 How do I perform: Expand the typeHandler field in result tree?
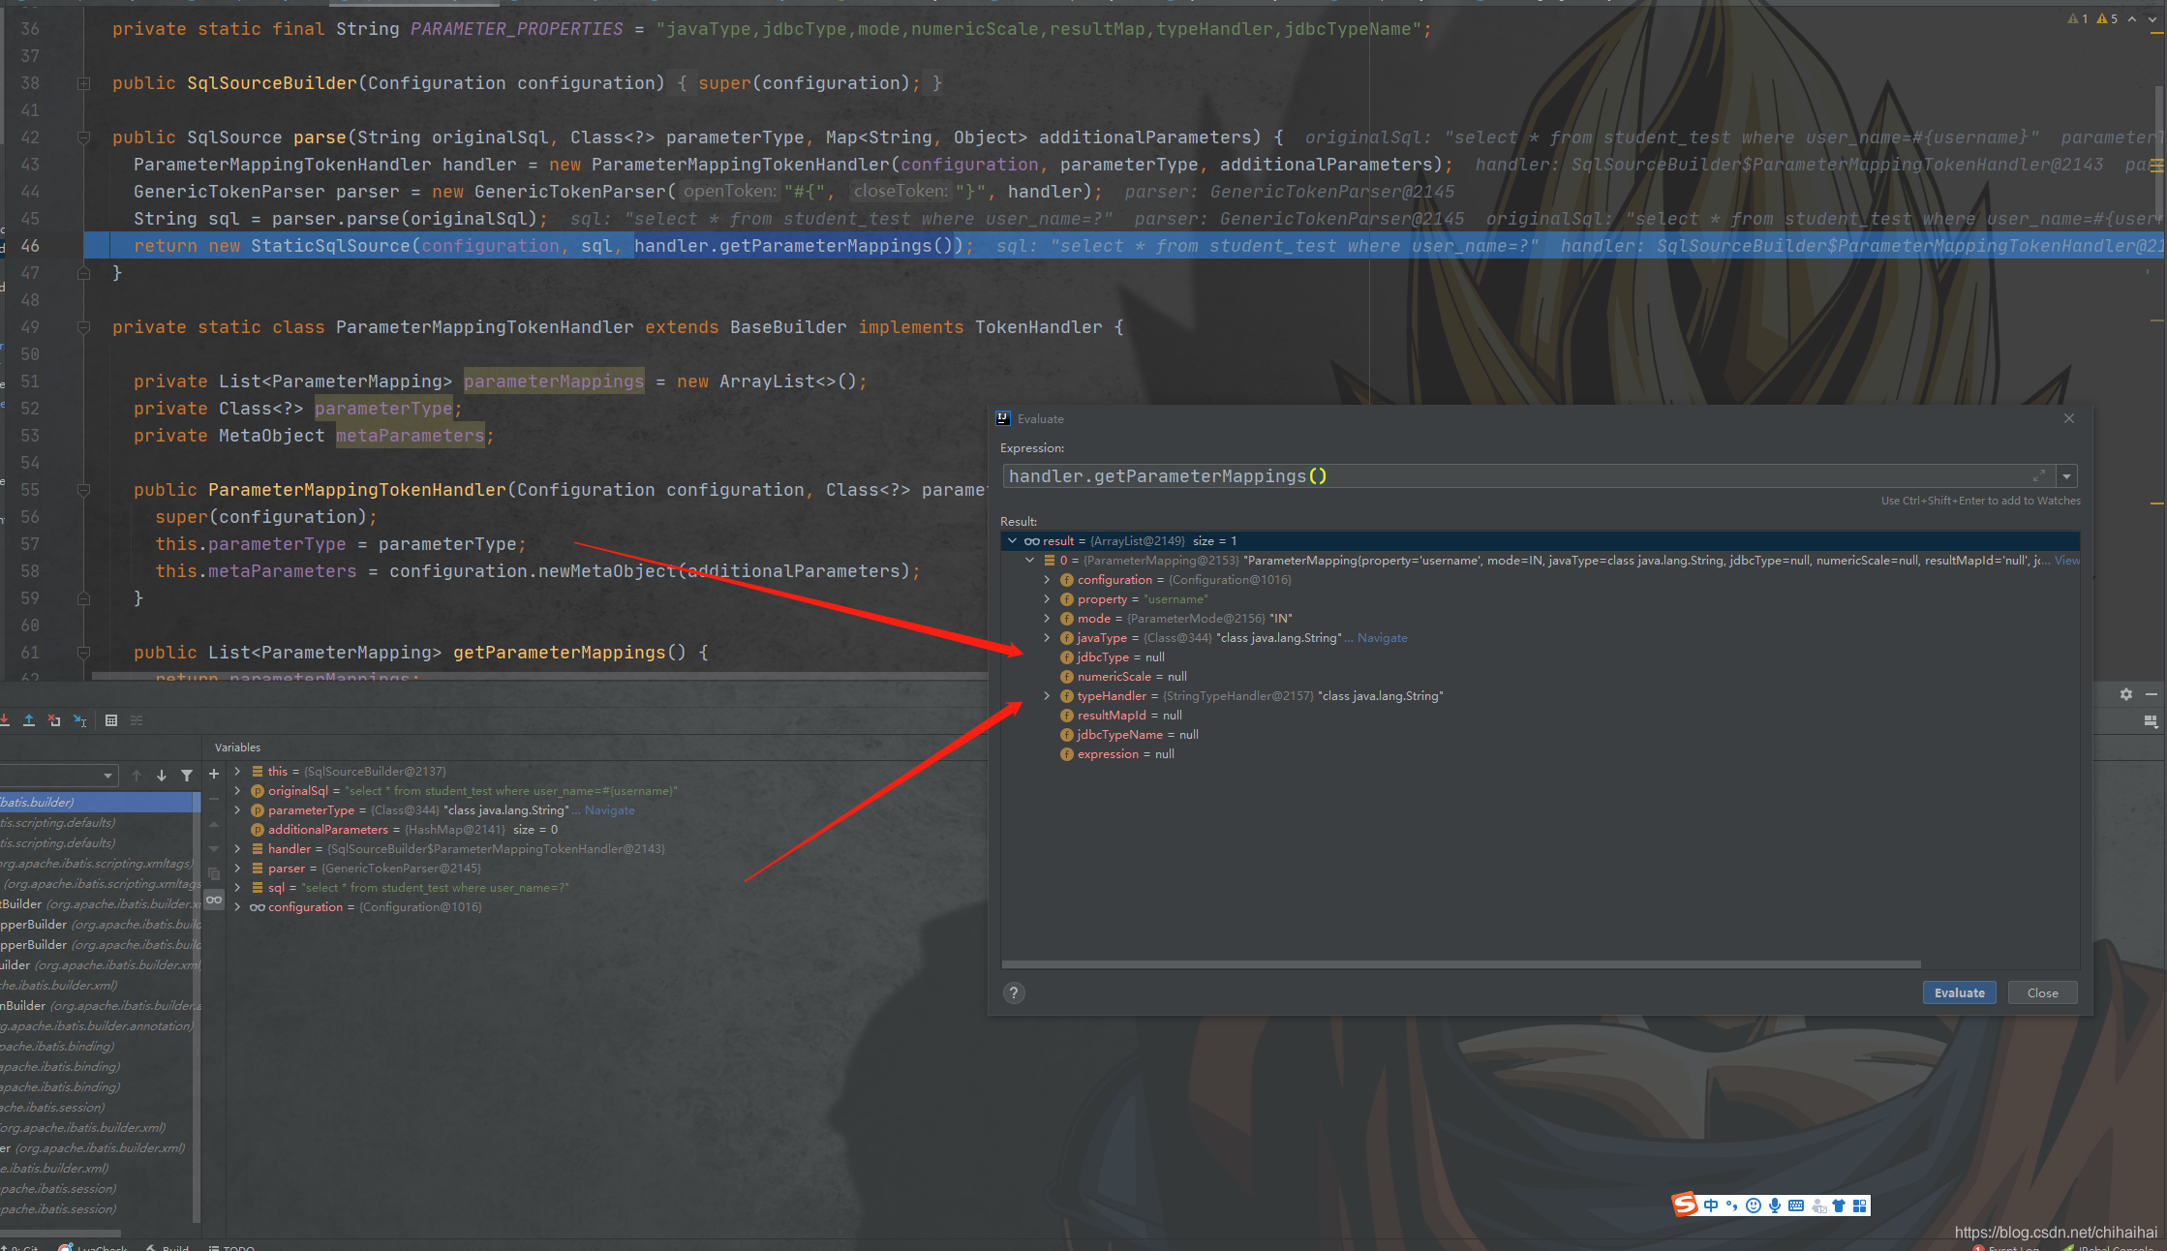tap(1047, 696)
